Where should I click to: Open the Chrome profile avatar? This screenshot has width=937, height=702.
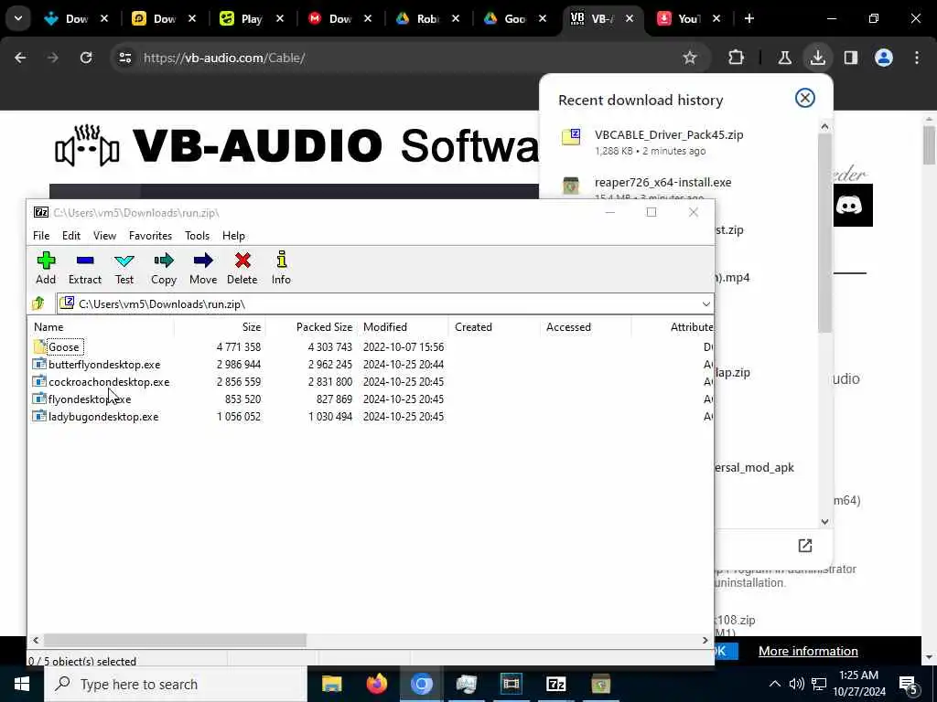tap(884, 58)
